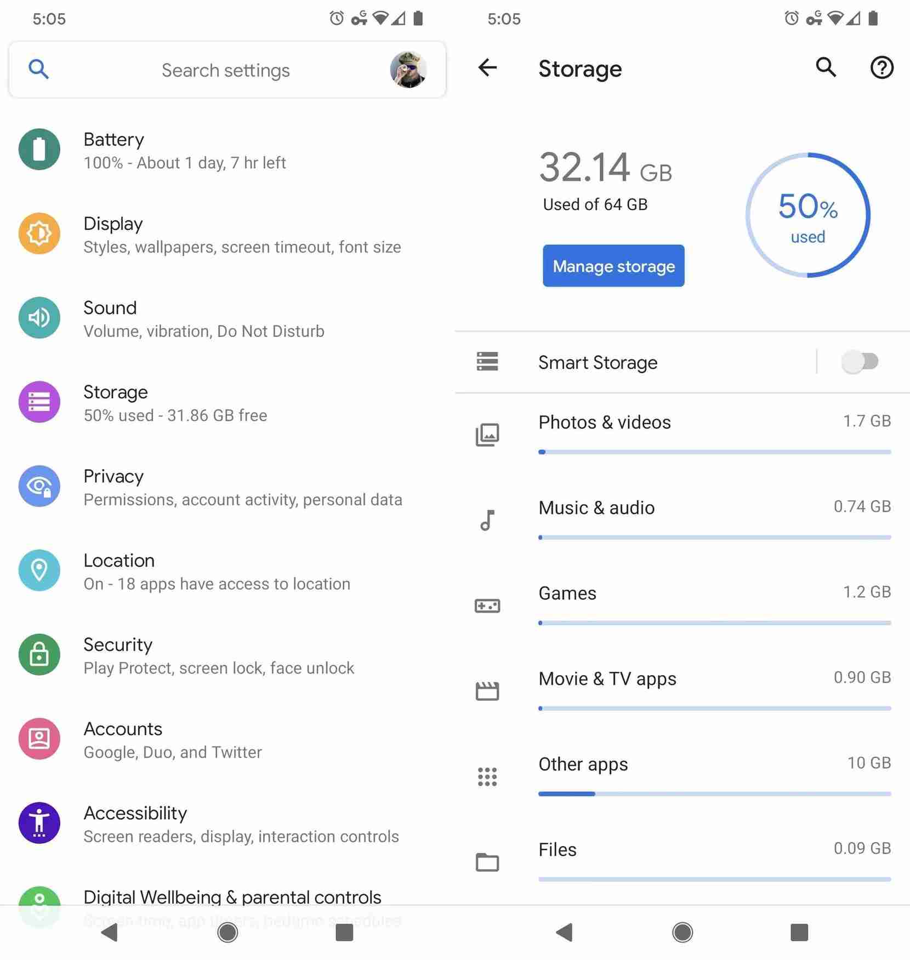The image size is (910, 960).
Task: Tap the green Security lock icon
Action: 39,654
